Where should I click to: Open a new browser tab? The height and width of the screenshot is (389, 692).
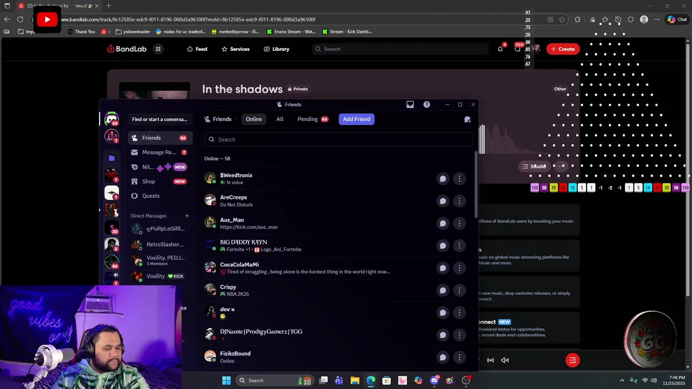pyautogui.click(x=109, y=6)
